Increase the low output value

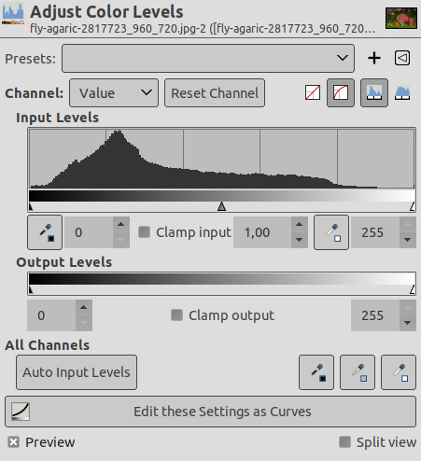[x=84, y=307]
